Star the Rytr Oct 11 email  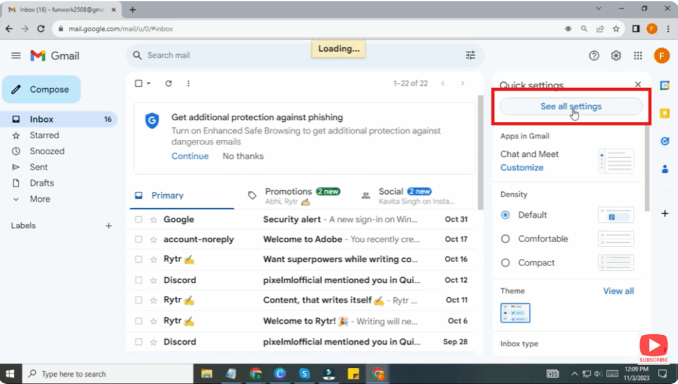tap(154, 300)
